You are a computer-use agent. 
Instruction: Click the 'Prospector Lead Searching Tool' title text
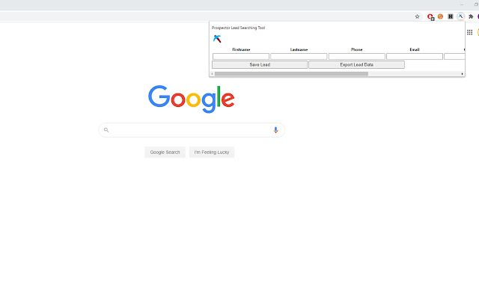238,28
